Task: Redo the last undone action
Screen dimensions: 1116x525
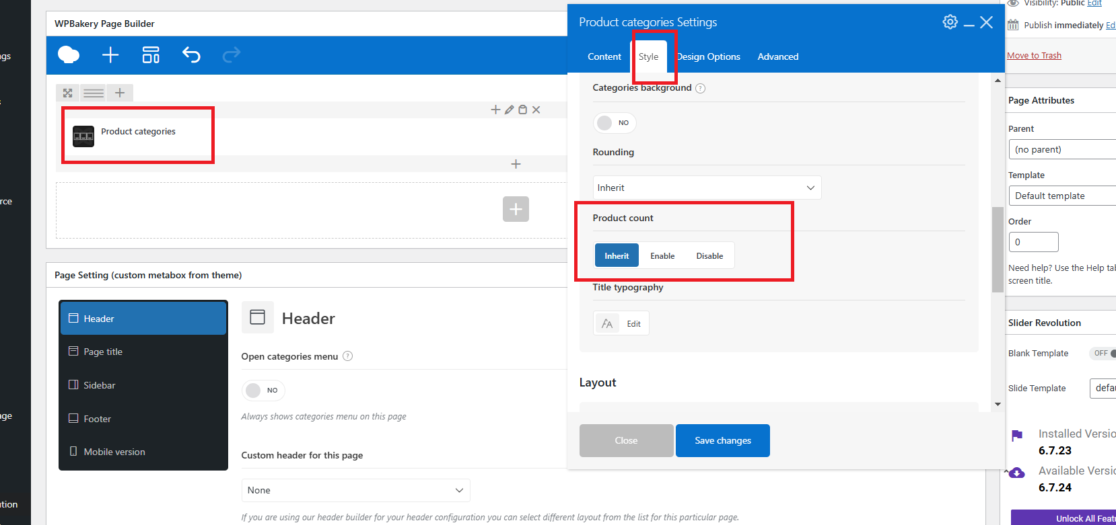Action: click(x=232, y=54)
